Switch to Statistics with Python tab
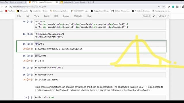 click(x=75, y=2)
